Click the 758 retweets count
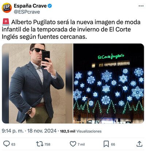Image resolution: width=146 pixels, height=151 pixels. [x=47, y=144]
